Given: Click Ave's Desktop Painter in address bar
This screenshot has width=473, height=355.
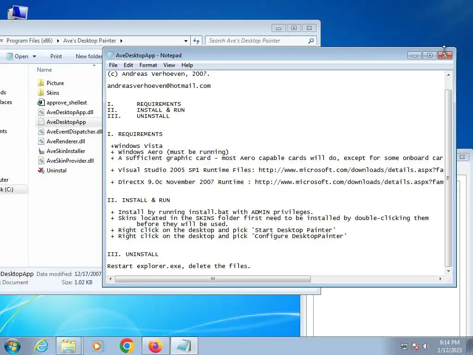Looking at the screenshot, I should point(90,41).
